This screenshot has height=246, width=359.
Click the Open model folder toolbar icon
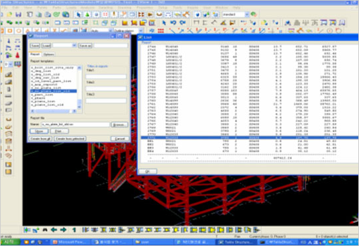pos(10,15)
